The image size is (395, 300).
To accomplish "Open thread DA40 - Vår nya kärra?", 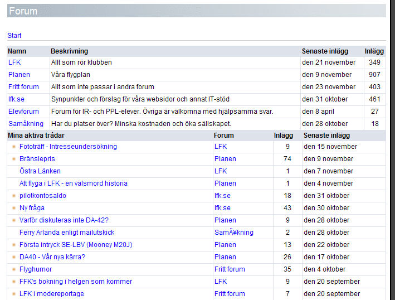I will [52, 257].
